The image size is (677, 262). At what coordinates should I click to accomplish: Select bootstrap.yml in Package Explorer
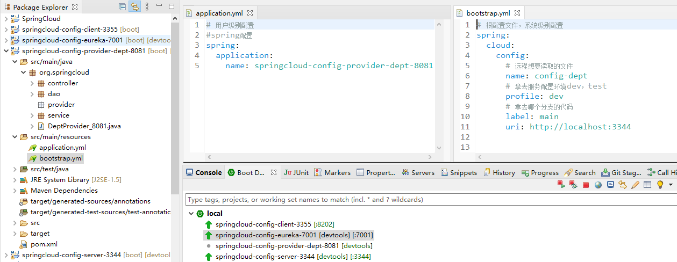(x=55, y=158)
